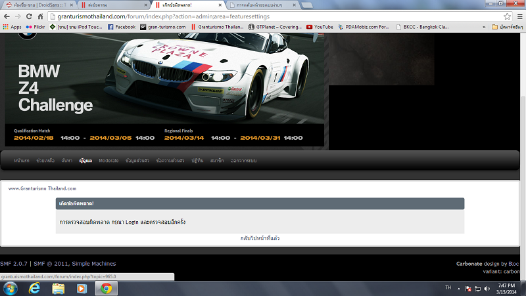Open ผู้ดูแล admin menu item
The width and height of the screenshot is (526, 296).
pyautogui.click(x=85, y=161)
